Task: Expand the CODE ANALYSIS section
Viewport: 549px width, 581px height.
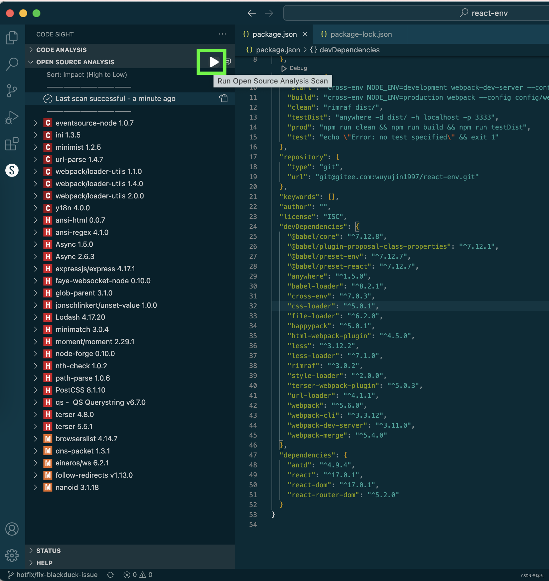Action: 130,50
